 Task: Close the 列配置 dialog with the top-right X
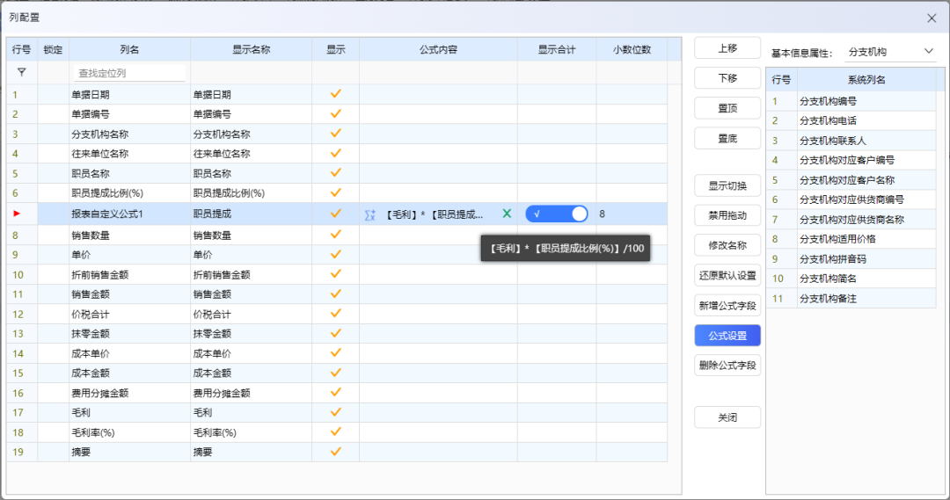pyautogui.click(x=932, y=18)
